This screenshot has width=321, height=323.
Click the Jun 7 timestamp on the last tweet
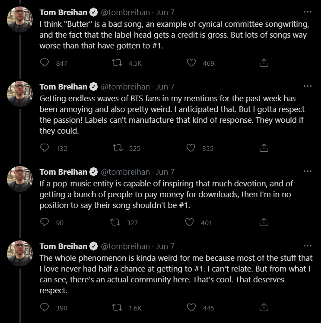pos(165,246)
